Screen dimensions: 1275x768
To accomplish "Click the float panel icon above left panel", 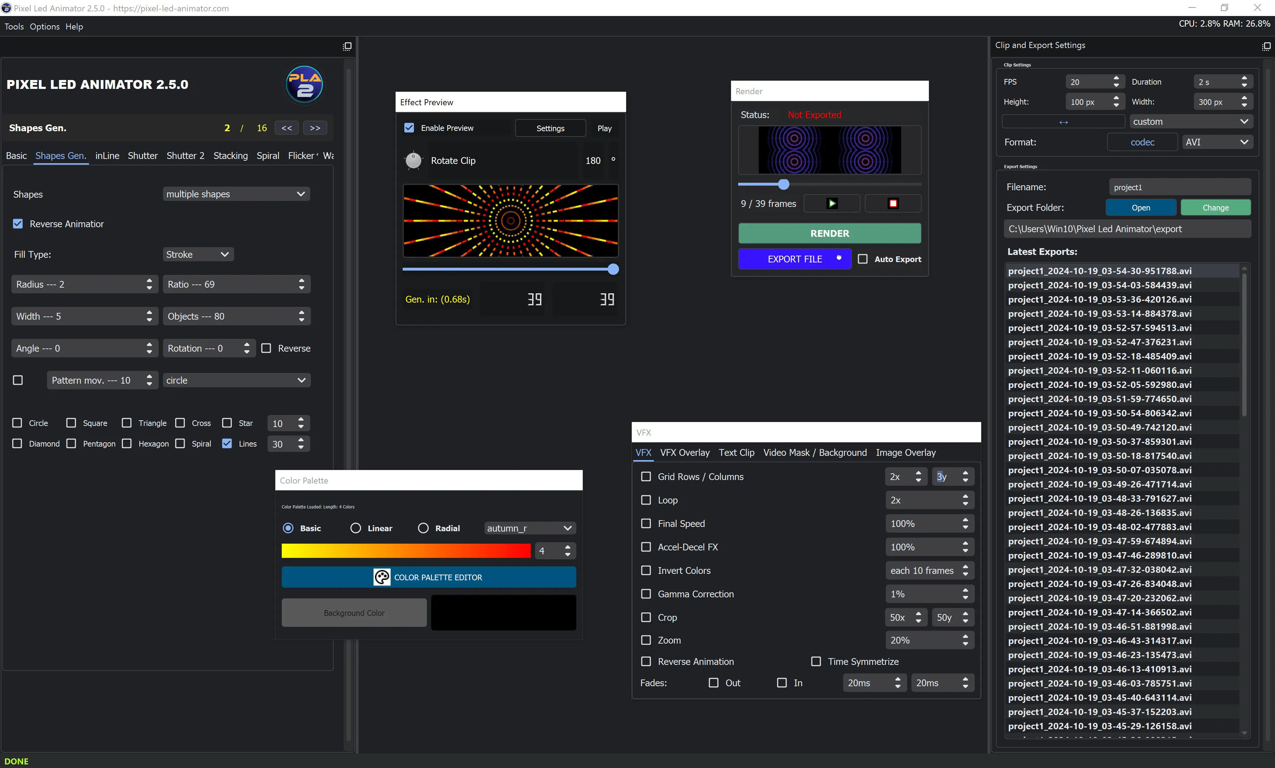I will [347, 46].
